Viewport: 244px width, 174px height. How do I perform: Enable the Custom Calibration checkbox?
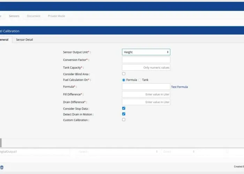124,119
